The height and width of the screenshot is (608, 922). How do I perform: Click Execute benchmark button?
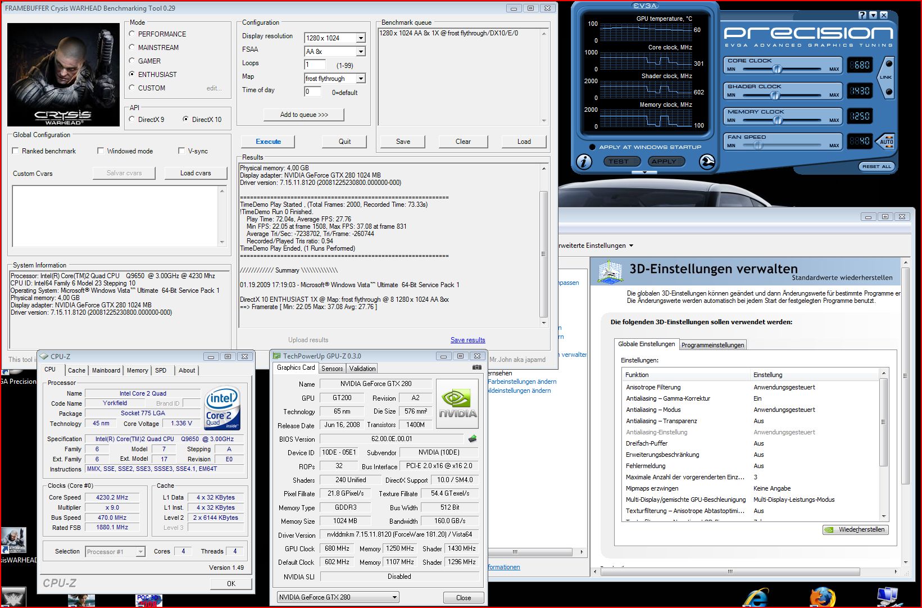(269, 142)
